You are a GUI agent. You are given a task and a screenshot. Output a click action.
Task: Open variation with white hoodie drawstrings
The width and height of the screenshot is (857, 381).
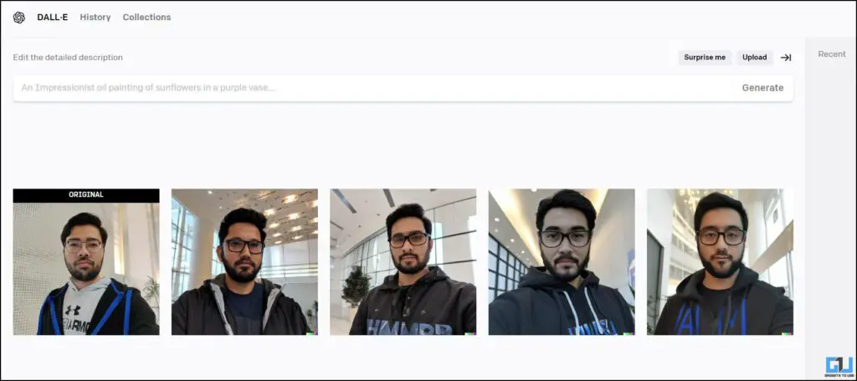(x=562, y=262)
